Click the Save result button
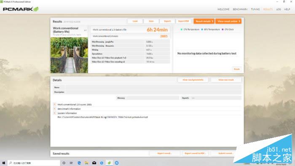The height and width of the screenshot is (166, 295). coord(151,21)
